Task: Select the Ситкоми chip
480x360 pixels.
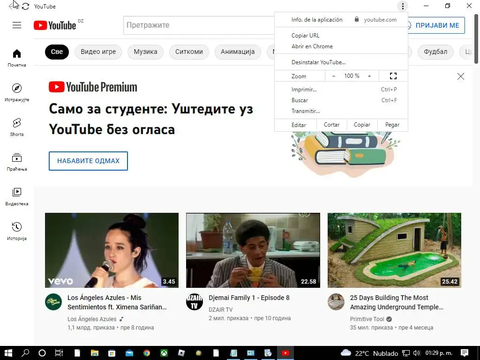Action: point(189,52)
